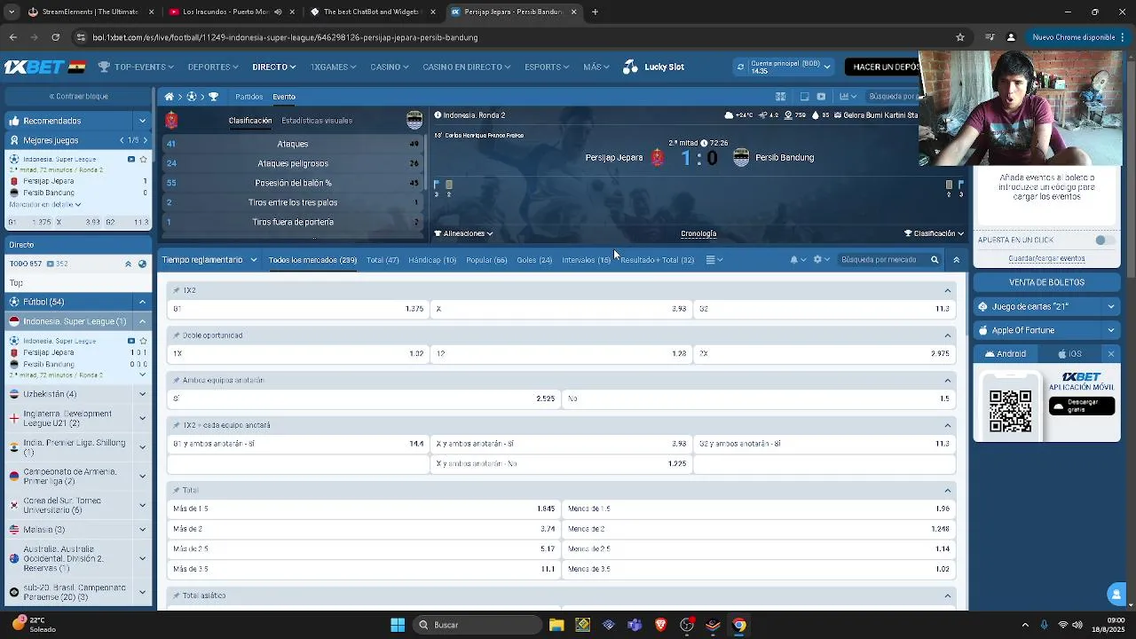Switch to Estadísticas visuales tab
Screen dimensions: 1136x639
click(317, 121)
